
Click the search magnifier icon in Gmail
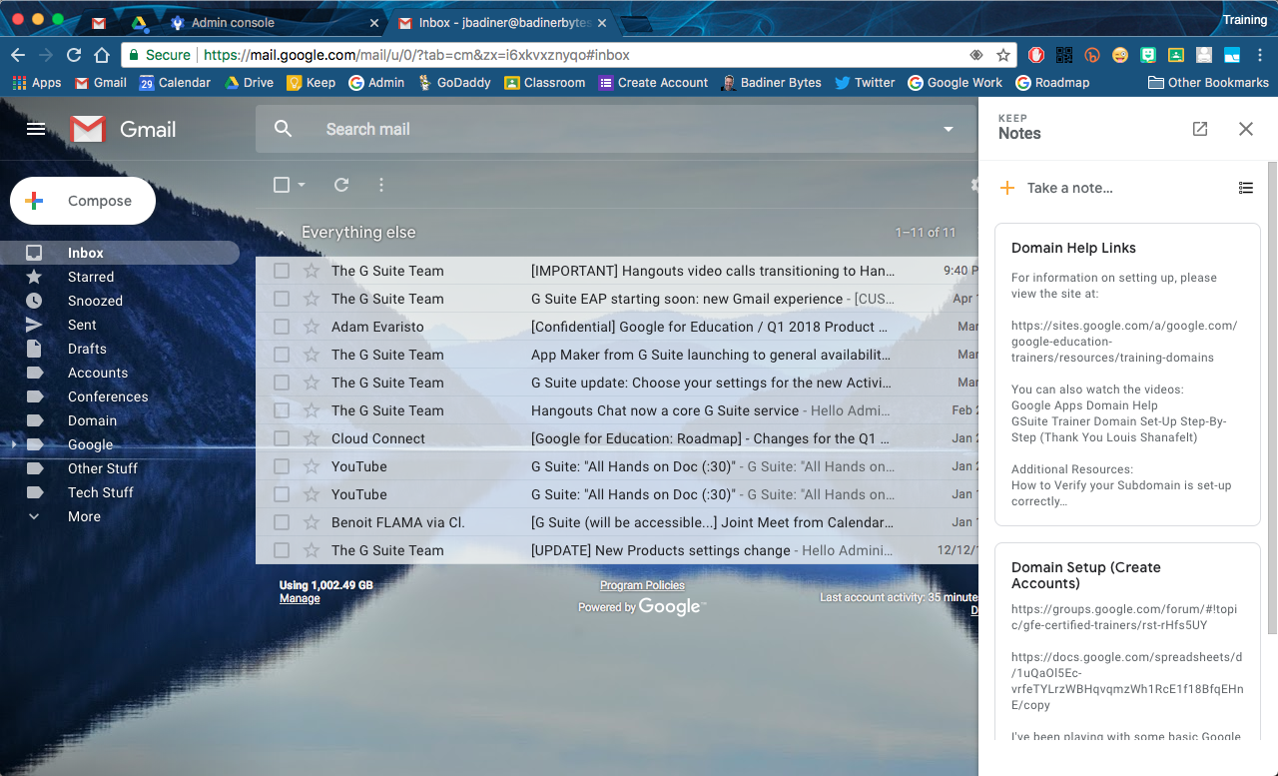coord(284,129)
